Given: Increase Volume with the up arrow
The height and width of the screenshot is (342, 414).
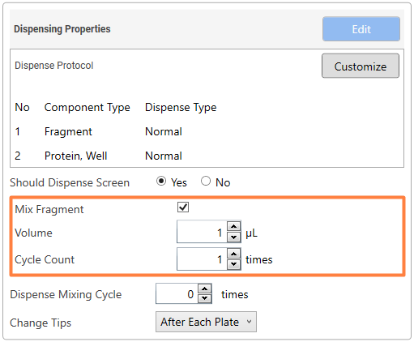Looking at the screenshot, I should 234,226.
